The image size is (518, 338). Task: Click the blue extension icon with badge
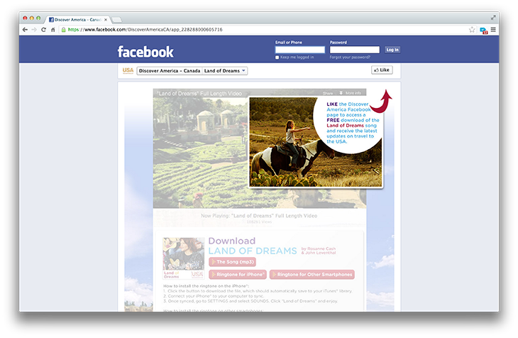point(483,30)
